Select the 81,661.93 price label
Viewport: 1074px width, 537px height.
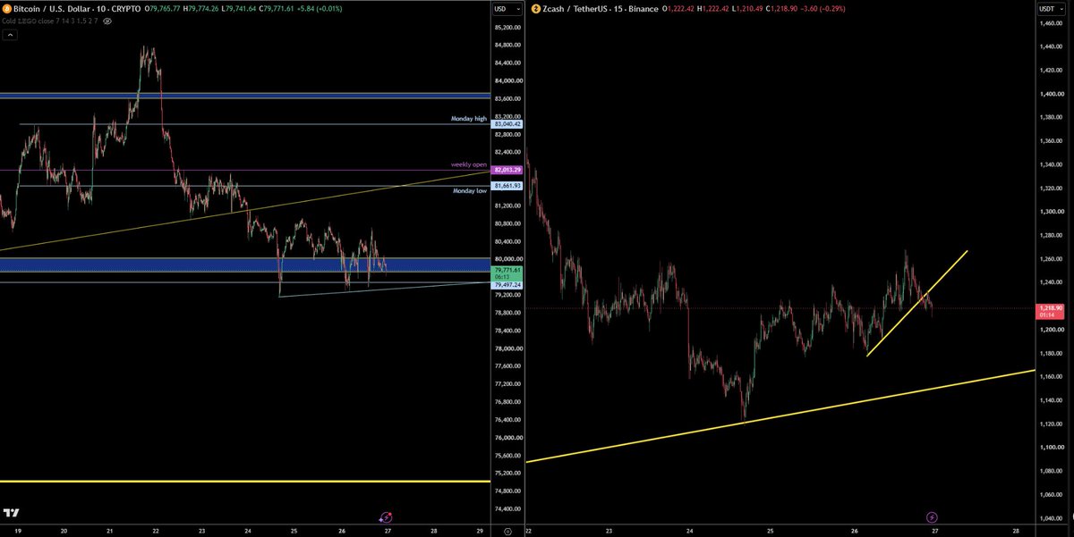506,186
